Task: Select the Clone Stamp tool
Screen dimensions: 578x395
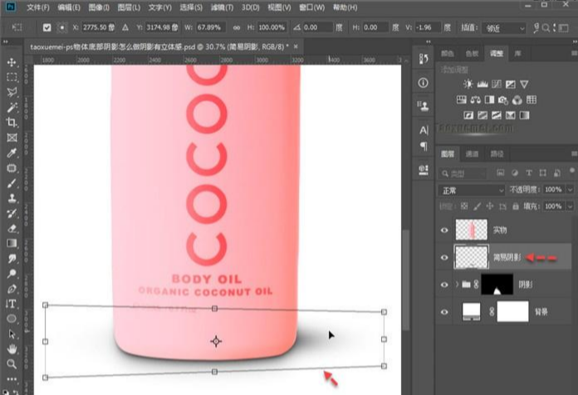Action: (x=12, y=198)
